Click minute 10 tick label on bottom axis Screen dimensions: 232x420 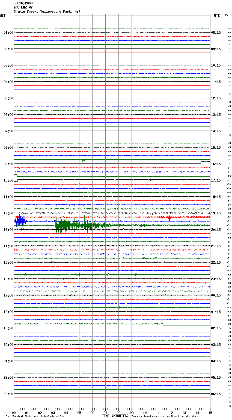[x=145, y=413]
